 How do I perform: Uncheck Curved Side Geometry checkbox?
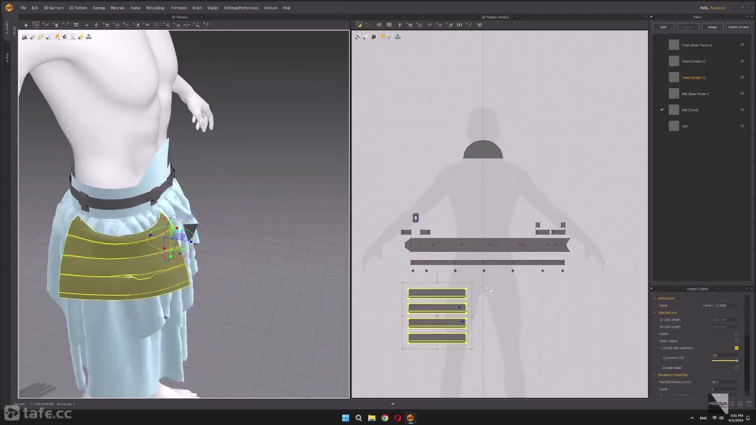tap(736, 348)
